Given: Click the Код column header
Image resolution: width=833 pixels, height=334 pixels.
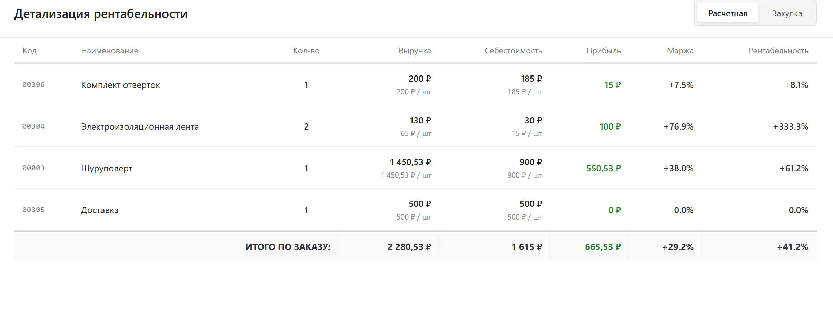Looking at the screenshot, I should [29, 51].
